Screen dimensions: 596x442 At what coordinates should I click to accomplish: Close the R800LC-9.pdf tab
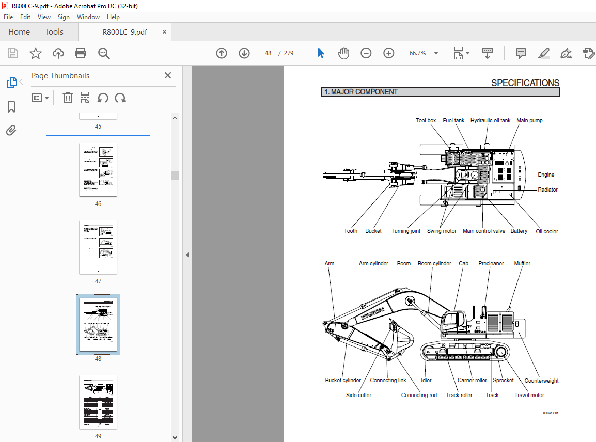(164, 32)
